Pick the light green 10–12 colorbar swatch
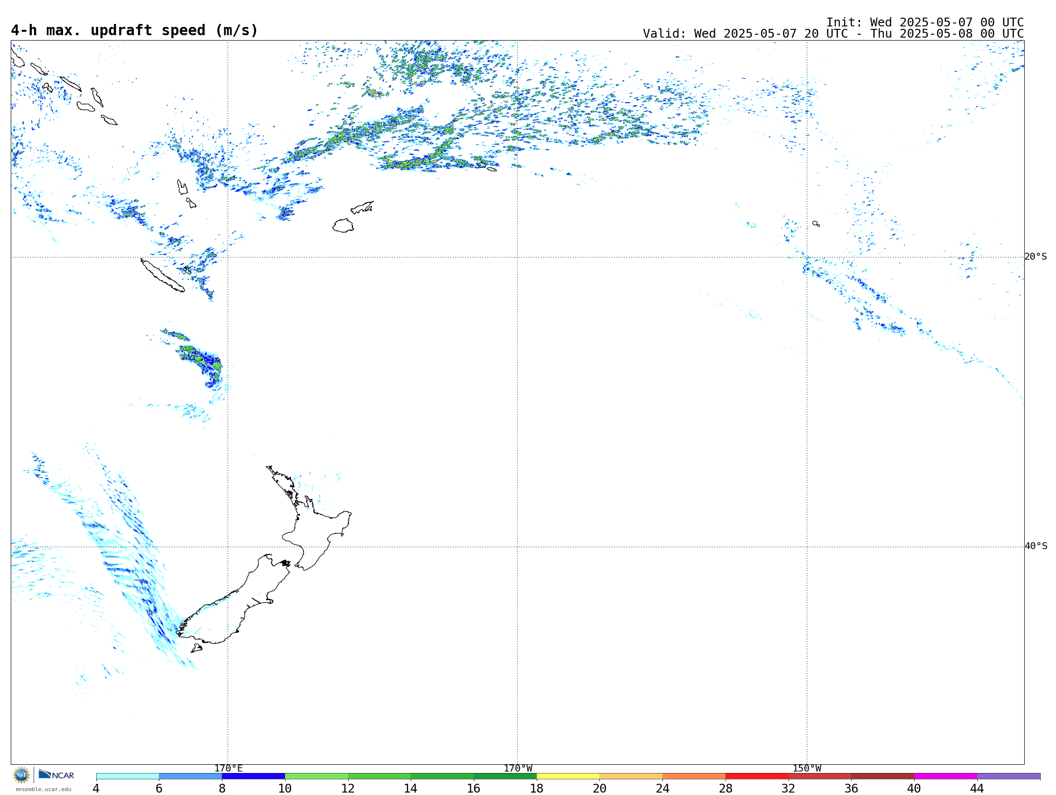This screenshot has width=1056, height=795. [x=317, y=776]
